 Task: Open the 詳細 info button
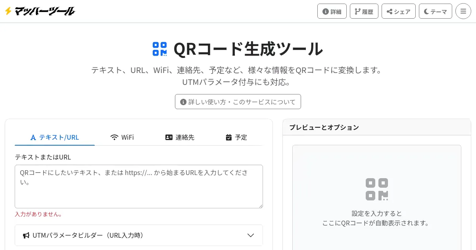(332, 12)
